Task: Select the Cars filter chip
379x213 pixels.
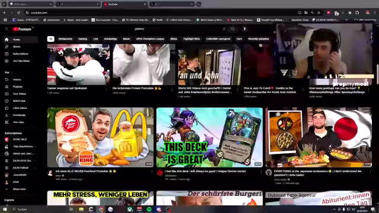Action: tap(239, 39)
